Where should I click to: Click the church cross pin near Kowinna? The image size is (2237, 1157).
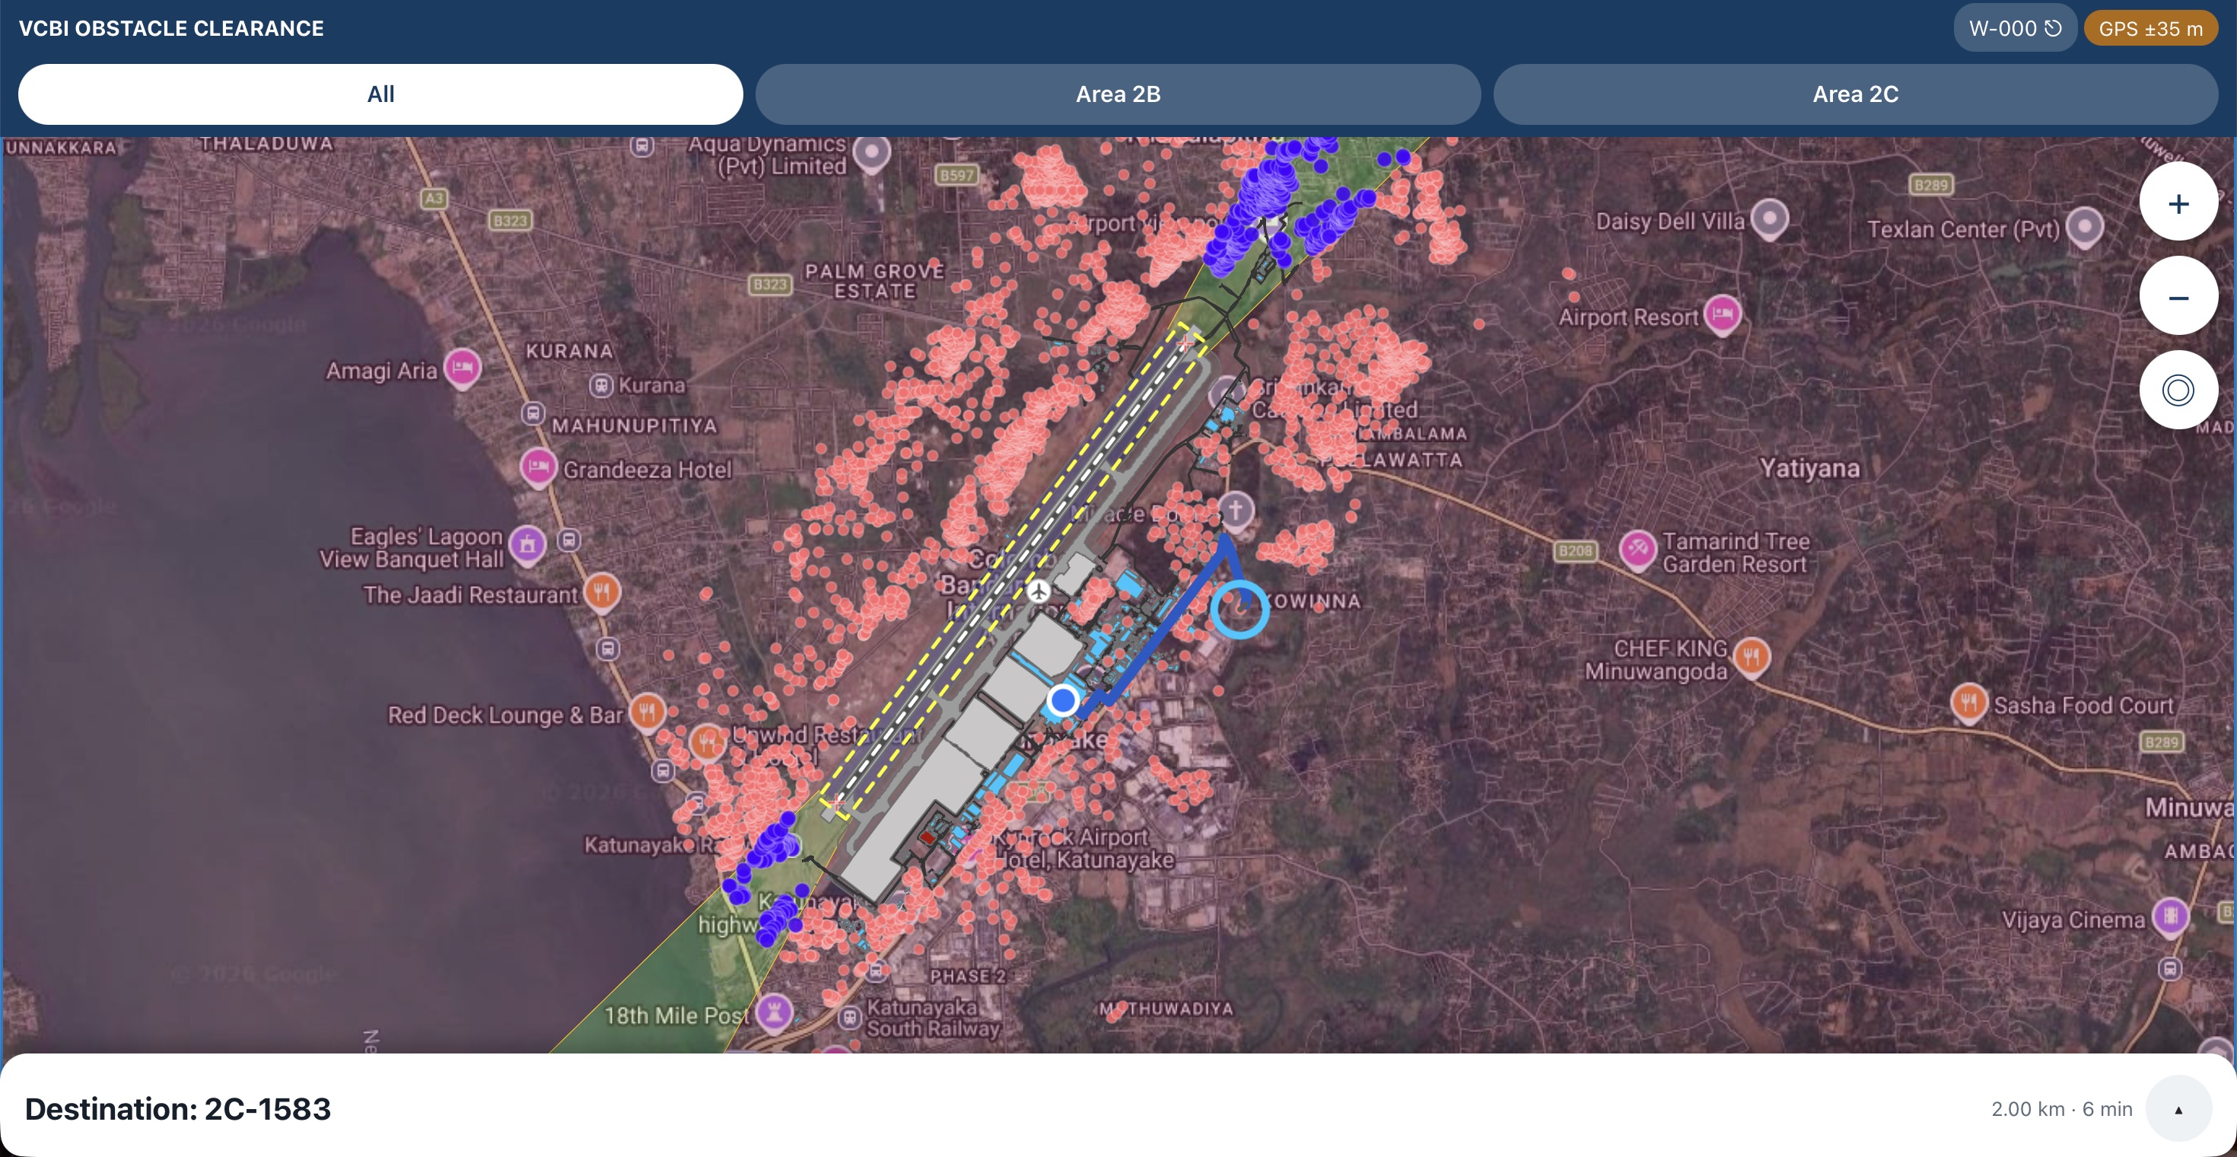[x=1236, y=510]
